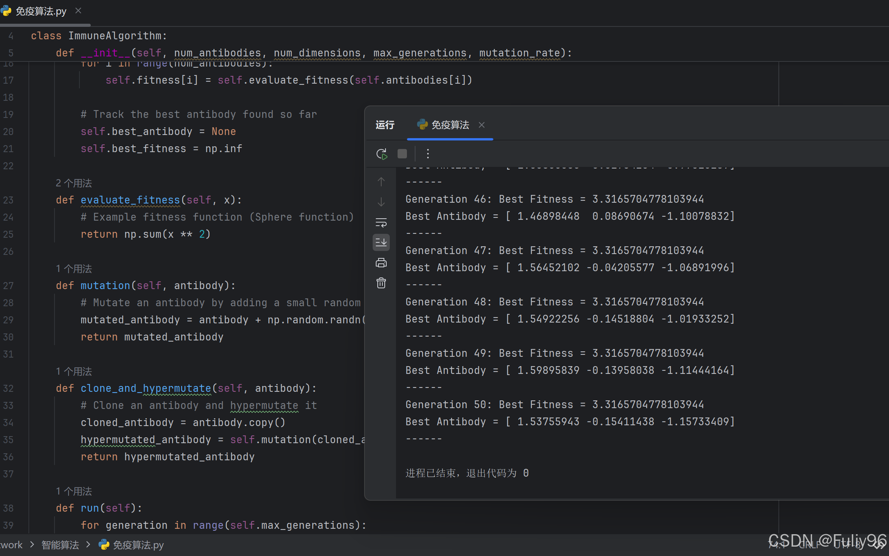Click the run method definition name
The height and width of the screenshot is (556, 889).
(90, 508)
